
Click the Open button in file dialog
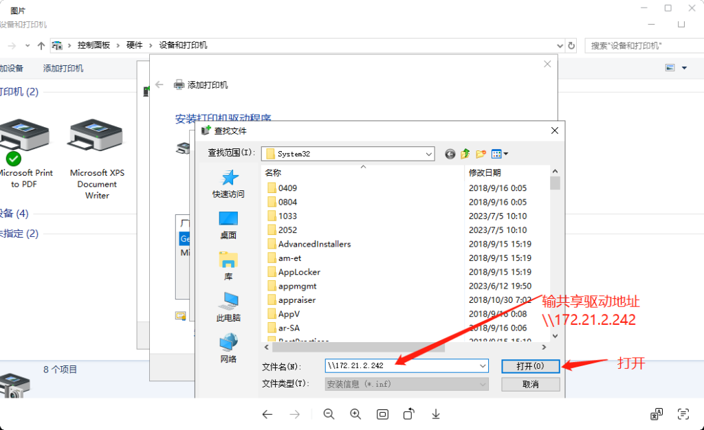pos(530,366)
